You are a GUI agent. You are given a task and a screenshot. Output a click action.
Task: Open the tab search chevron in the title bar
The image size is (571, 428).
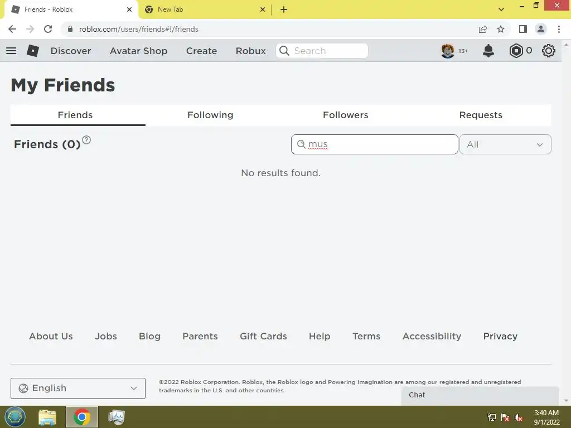(501, 9)
